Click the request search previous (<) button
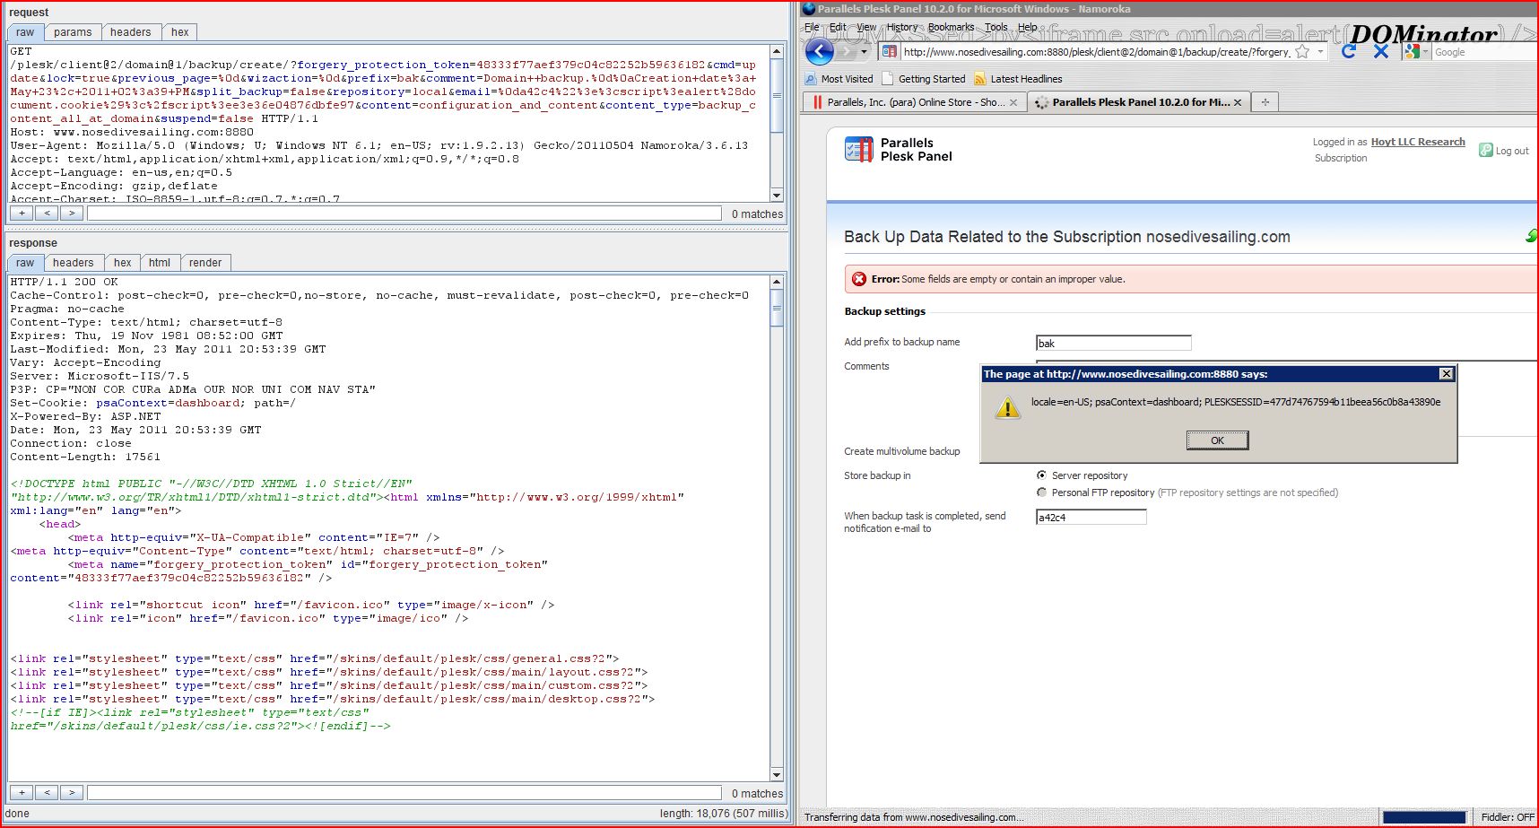 pyautogui.click(x=47, y=214)
